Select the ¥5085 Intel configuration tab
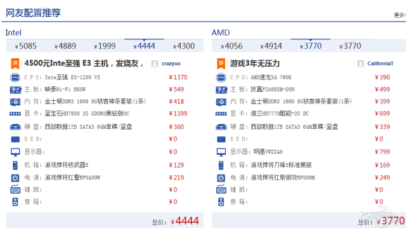This screenshot has width=406, height=231. coord(25,46)
